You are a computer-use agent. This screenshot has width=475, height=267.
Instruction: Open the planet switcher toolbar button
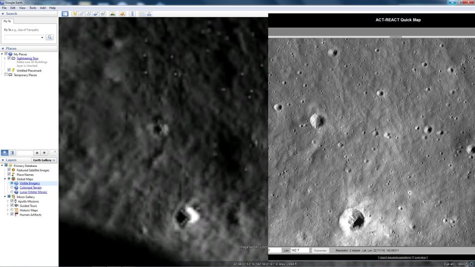[x=122, y=13]
